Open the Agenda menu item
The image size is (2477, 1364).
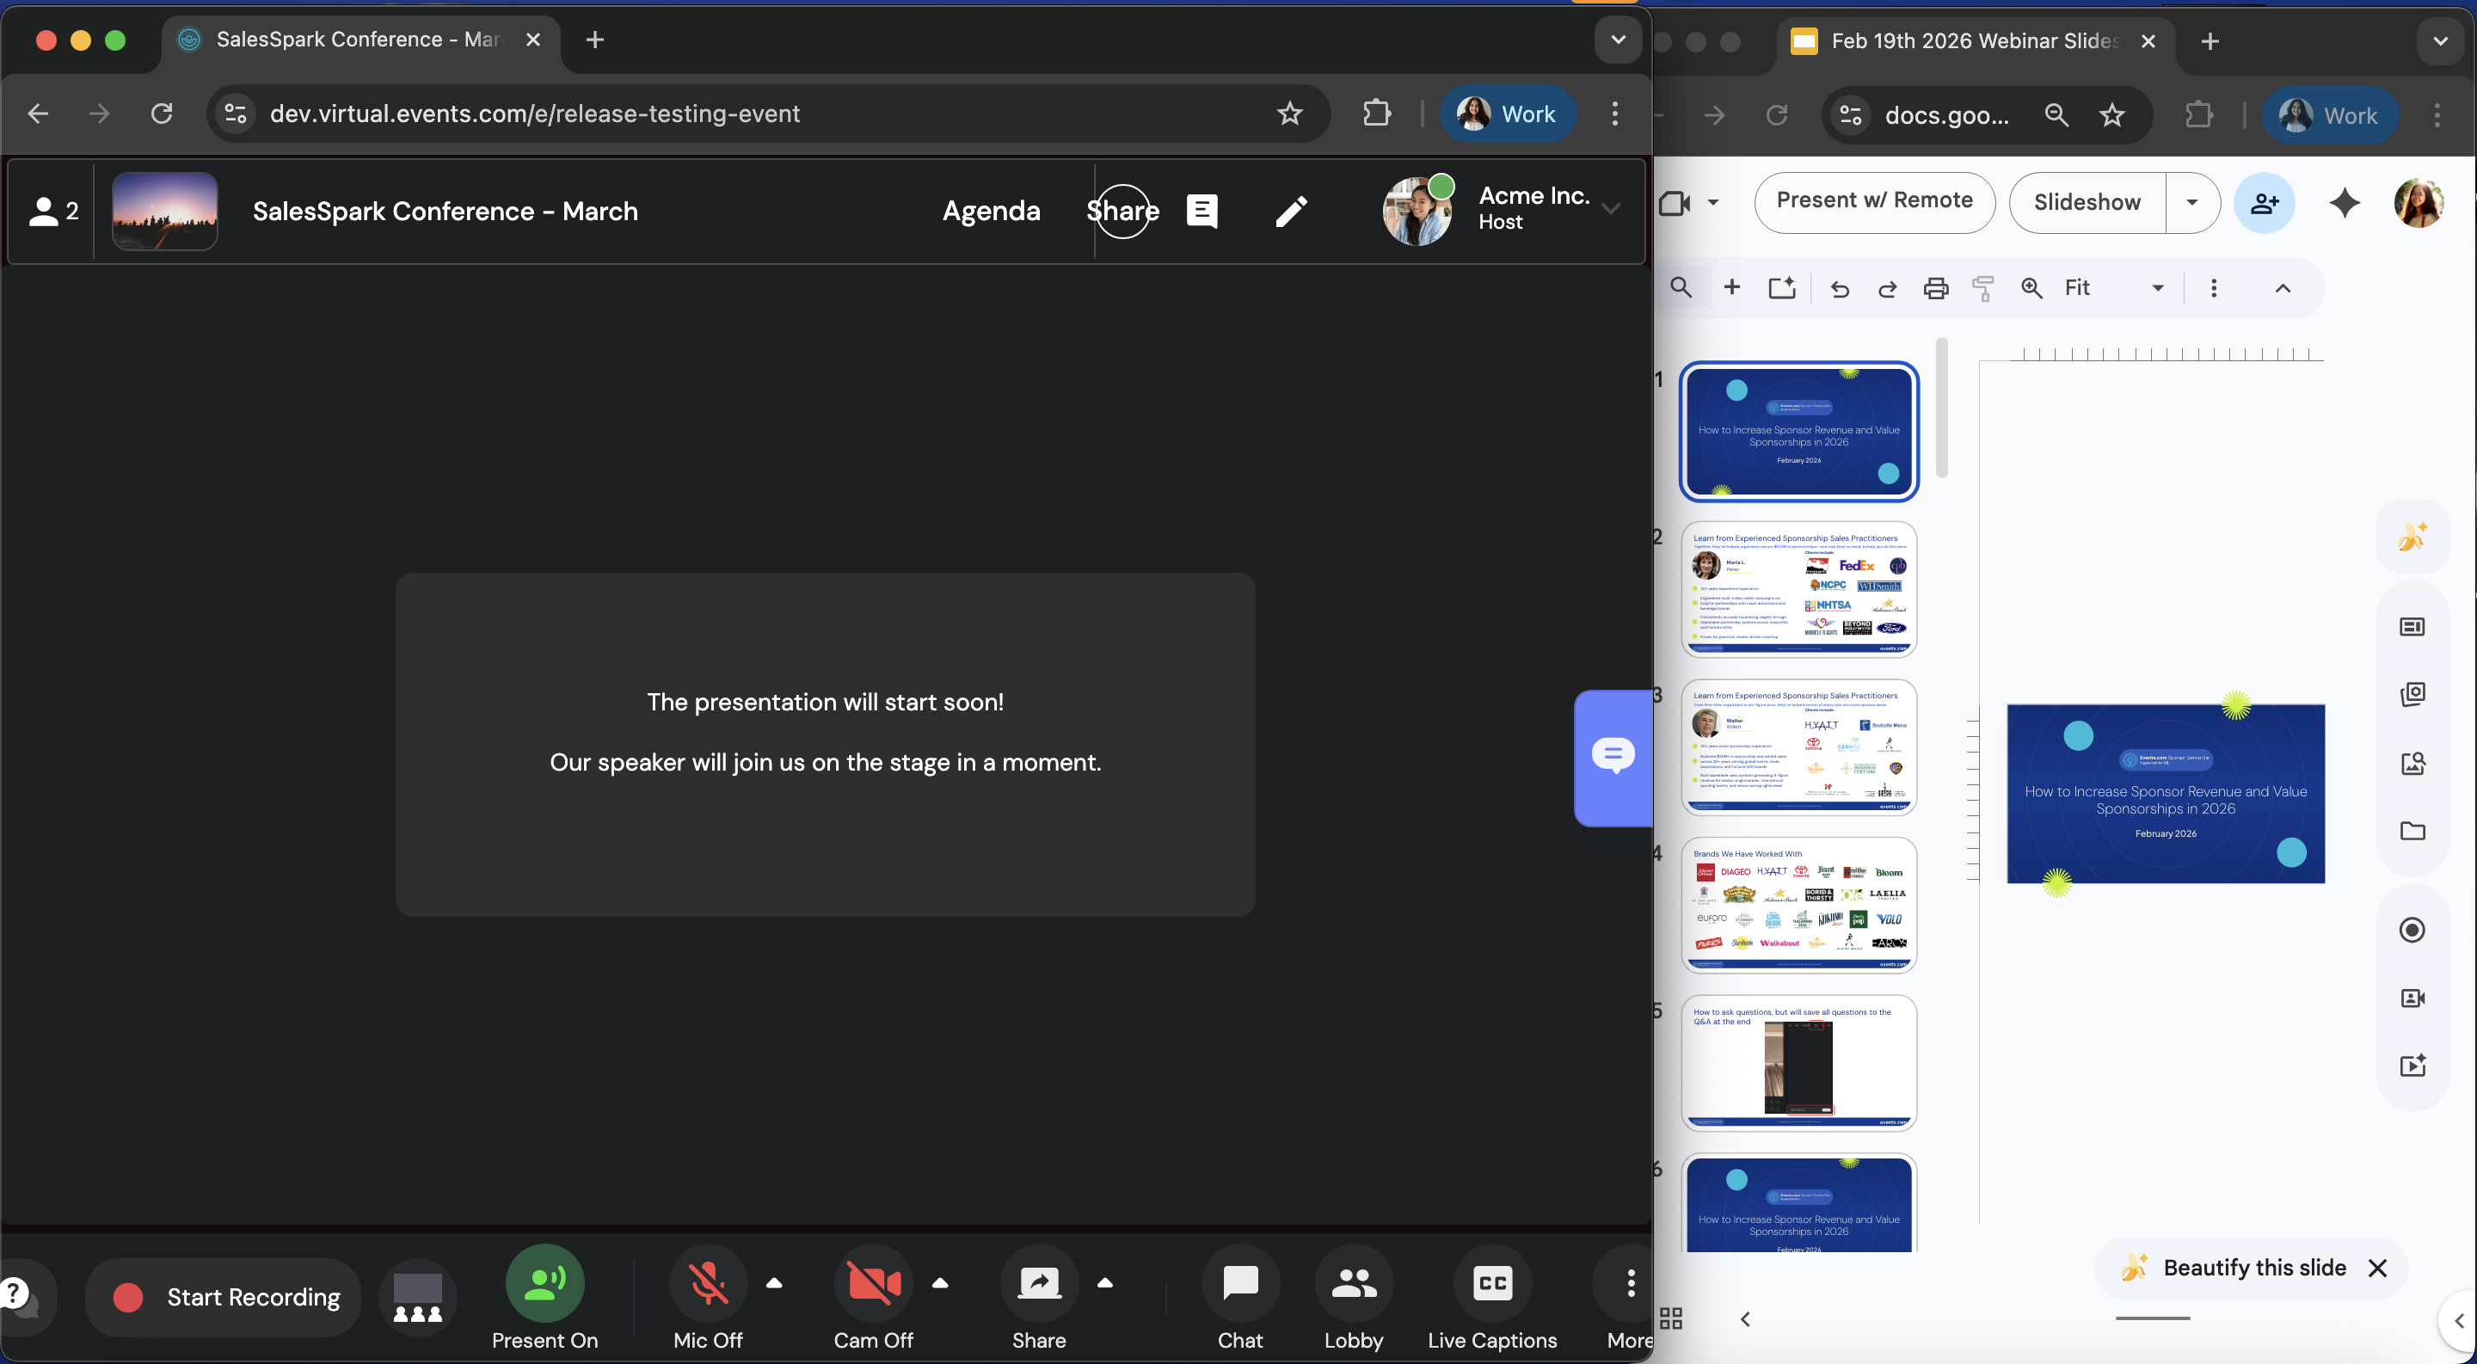[991, 212]
